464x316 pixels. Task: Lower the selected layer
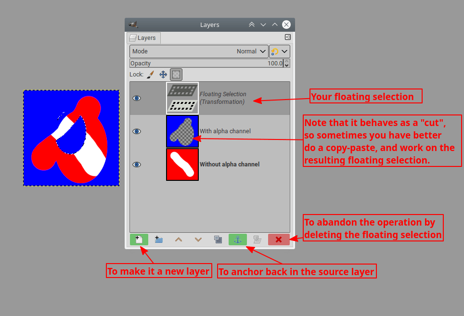click(x=198, y=239)
